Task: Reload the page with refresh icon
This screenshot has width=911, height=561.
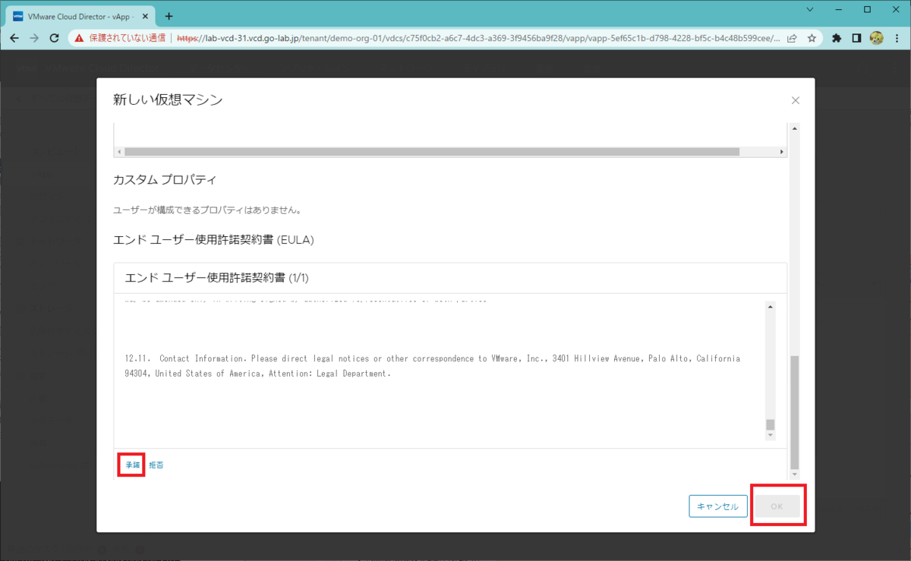Action: 54,37
